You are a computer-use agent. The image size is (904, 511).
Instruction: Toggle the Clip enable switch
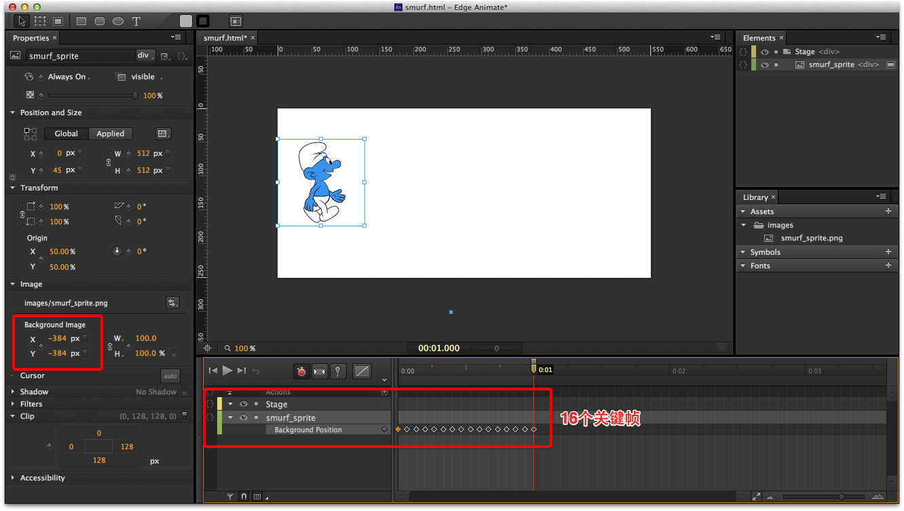coord(185,416)
